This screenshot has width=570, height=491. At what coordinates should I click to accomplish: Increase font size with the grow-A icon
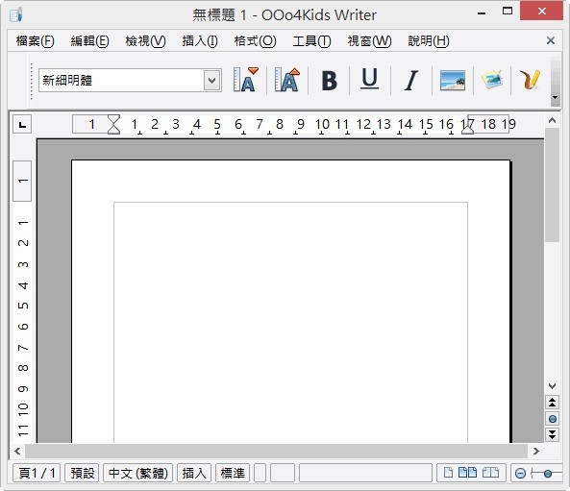(287, 80)
